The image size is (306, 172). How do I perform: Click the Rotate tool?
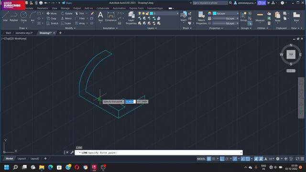67,13
